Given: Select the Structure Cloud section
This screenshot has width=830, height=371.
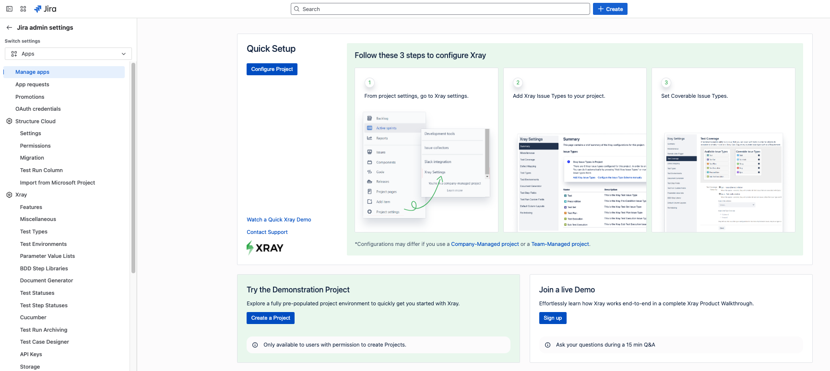Looking at the screenshot, I should click(36, 121).
